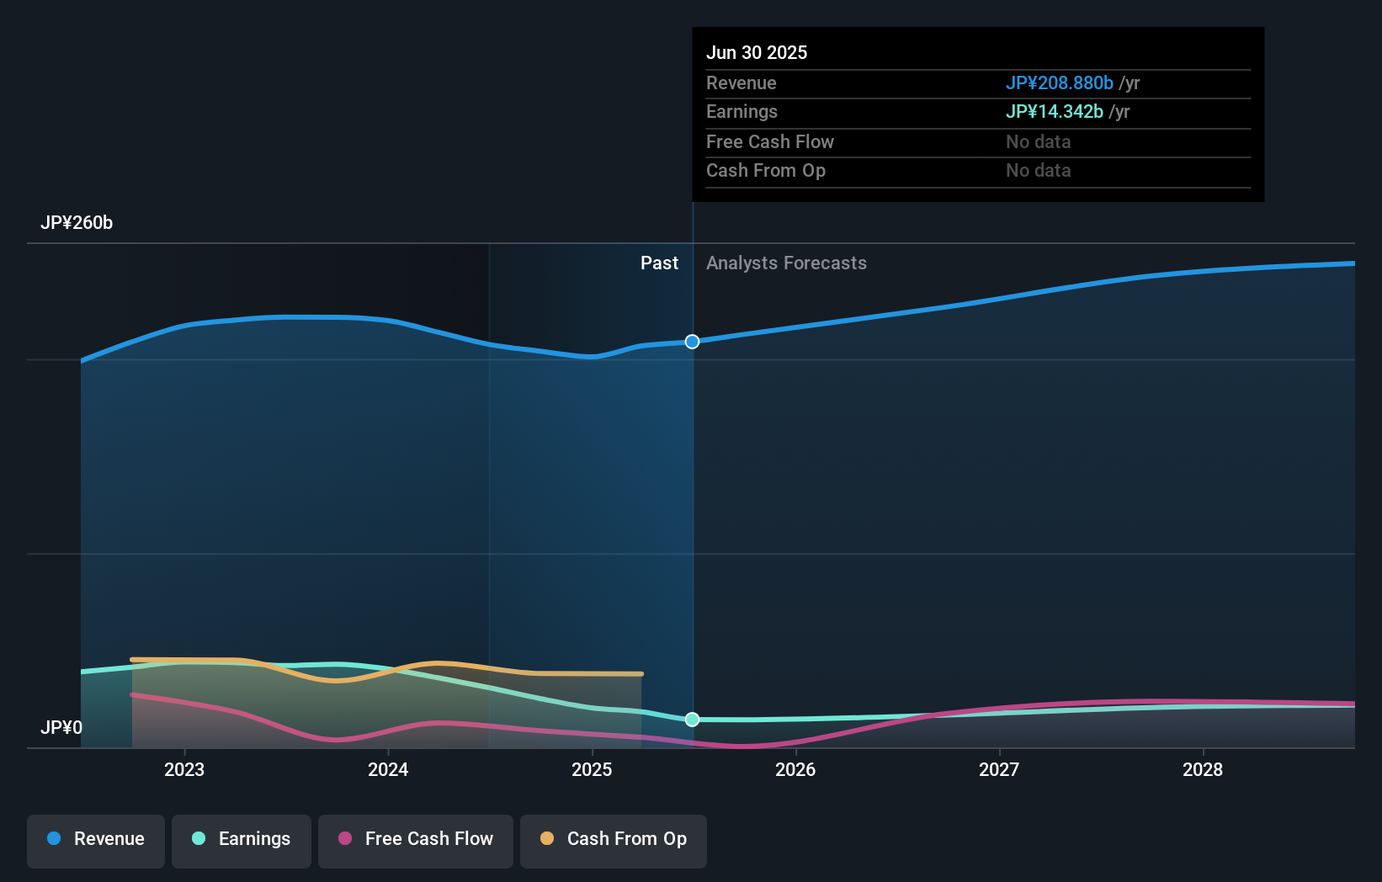Click the pink Free Cash Flow legend dot
The image size is (1382, 882).
click(345, 839)
